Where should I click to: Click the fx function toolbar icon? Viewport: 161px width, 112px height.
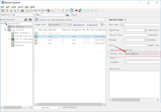(x=67, y=10)
